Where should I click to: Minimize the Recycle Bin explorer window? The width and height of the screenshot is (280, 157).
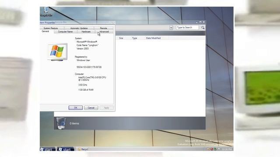[197, 22]
